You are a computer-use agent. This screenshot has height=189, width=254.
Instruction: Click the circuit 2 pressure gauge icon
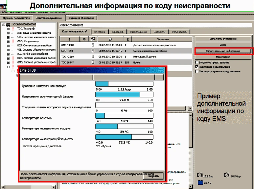pyautogui.click(x=226, y=175)
